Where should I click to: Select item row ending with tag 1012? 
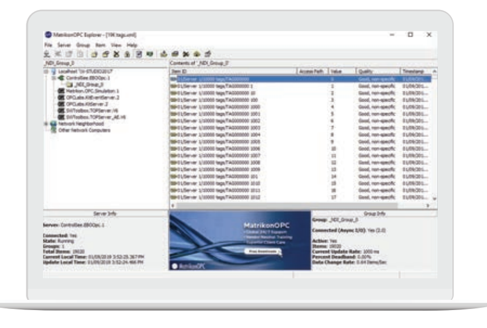click(300, 198)
